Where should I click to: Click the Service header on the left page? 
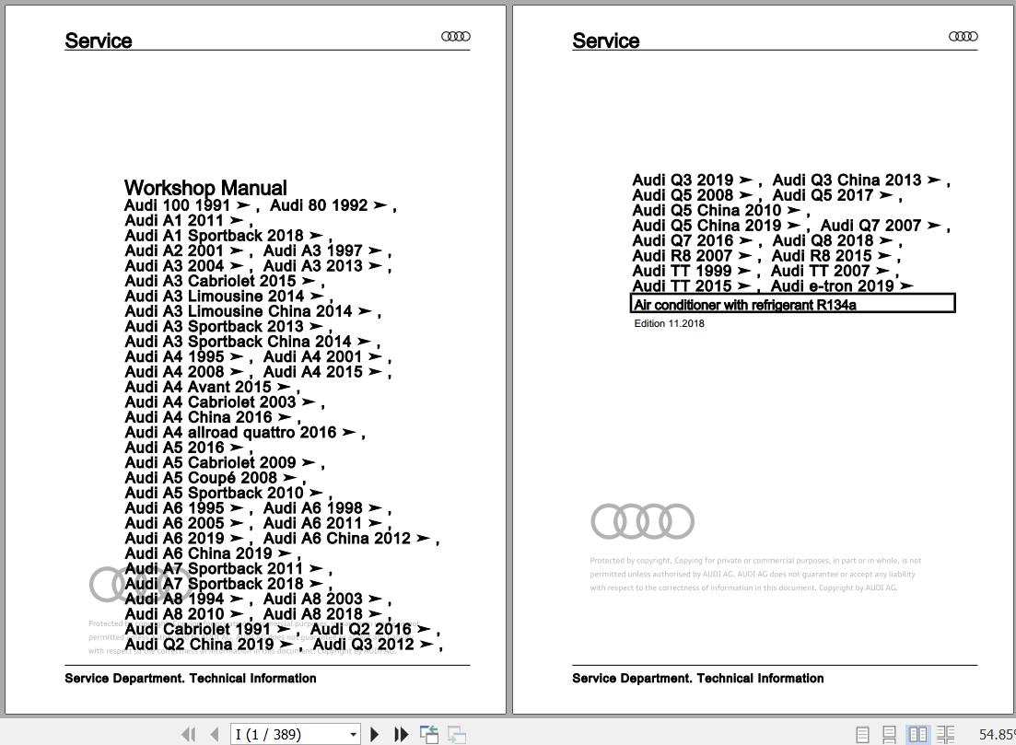(99, 41)
